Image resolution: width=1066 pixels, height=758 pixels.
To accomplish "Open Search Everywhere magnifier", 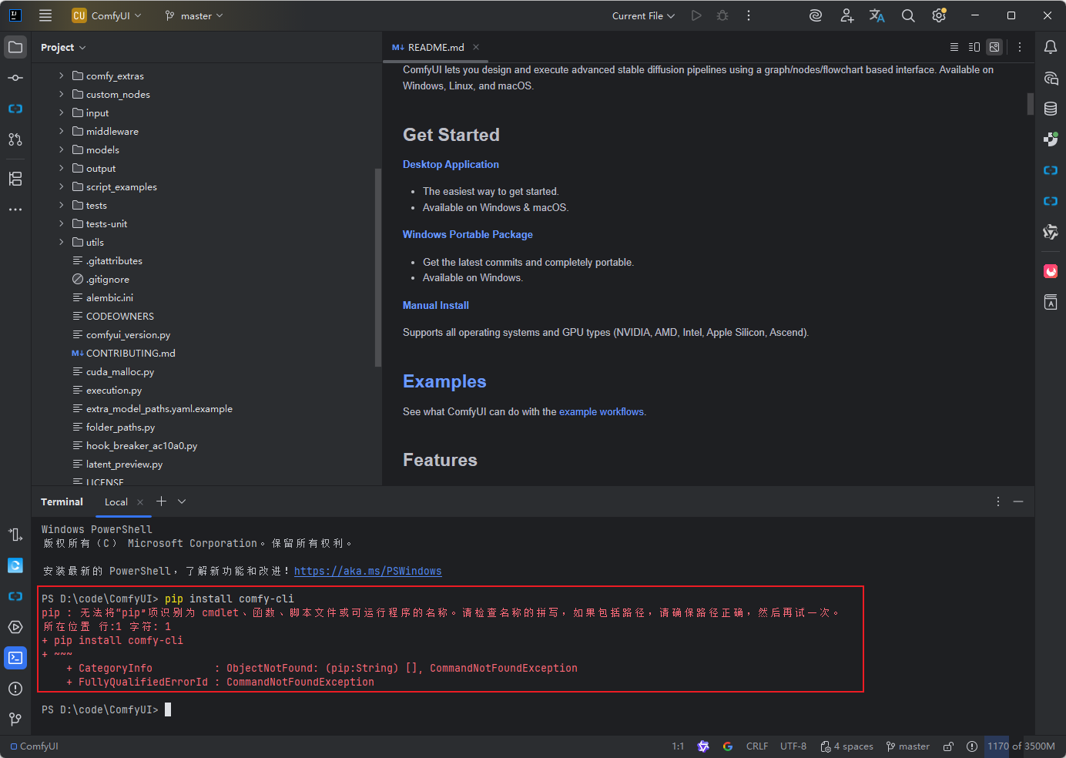I will coord(908,15).
